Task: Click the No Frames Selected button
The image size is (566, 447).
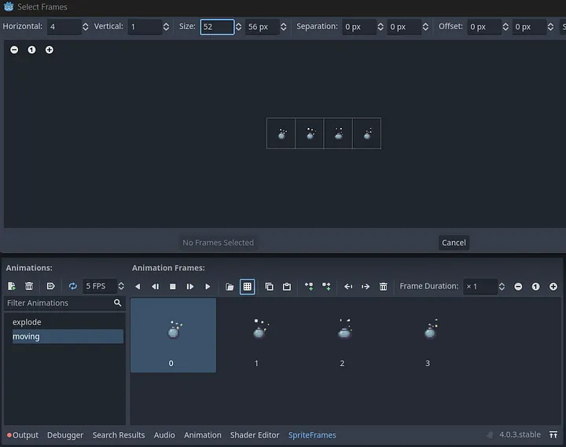Action: (218, 243)
